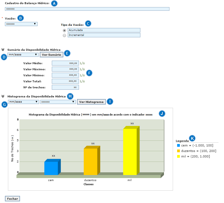Click marker I next to Ver Histograma
The image size is (224, 203).
click(x=110, y=101)
